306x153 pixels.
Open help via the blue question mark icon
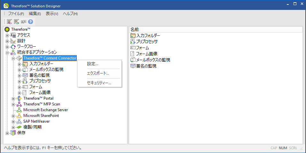30,22
